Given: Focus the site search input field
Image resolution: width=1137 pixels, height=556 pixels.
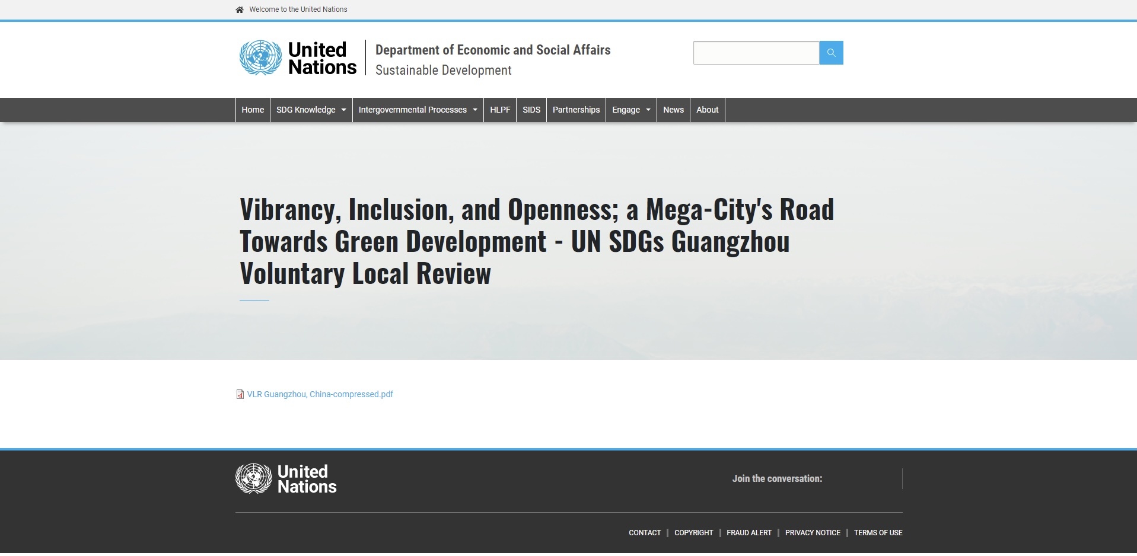Looking at the screenshot, I should [756, 53].
